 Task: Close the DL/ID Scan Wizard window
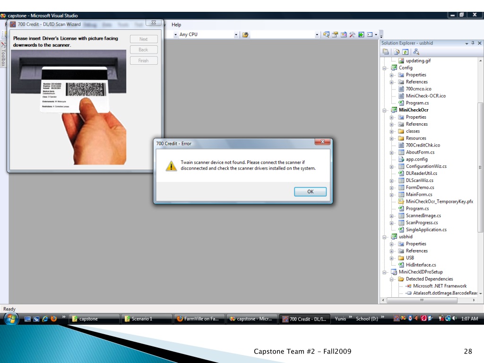(x=154, y=23)
